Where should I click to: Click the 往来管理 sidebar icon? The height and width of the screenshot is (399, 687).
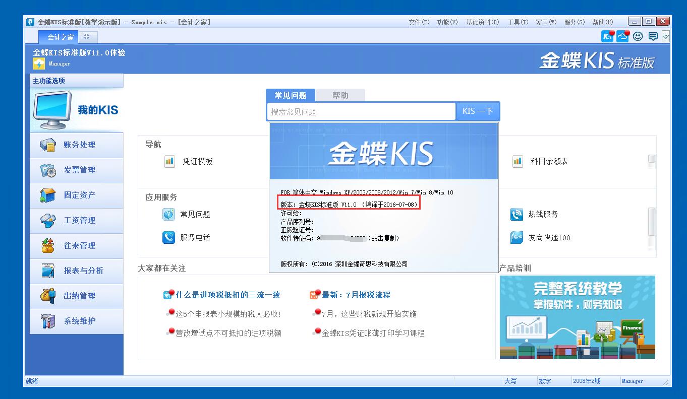click(48, 246)
